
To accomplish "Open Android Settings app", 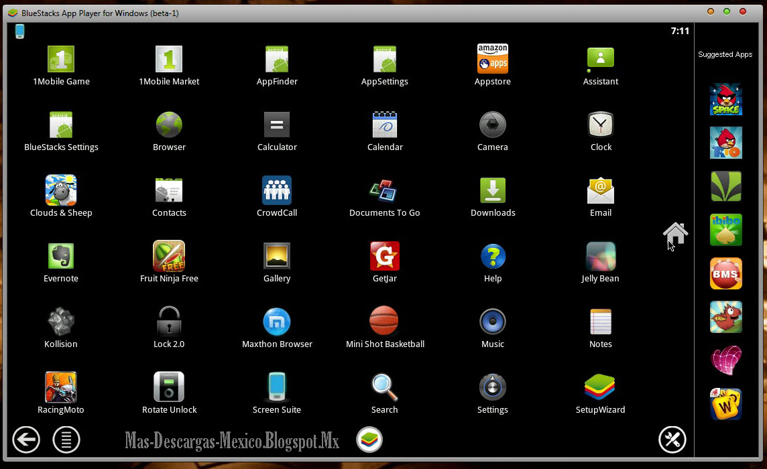I will click(x=493, y=387).
